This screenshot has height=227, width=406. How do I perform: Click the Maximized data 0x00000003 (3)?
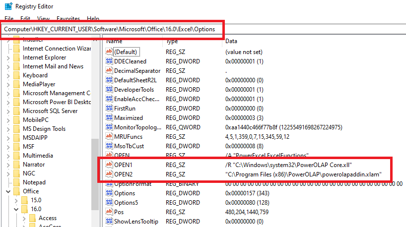244,118
